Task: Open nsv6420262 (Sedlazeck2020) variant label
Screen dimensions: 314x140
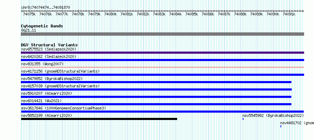Action: [49, 56]
